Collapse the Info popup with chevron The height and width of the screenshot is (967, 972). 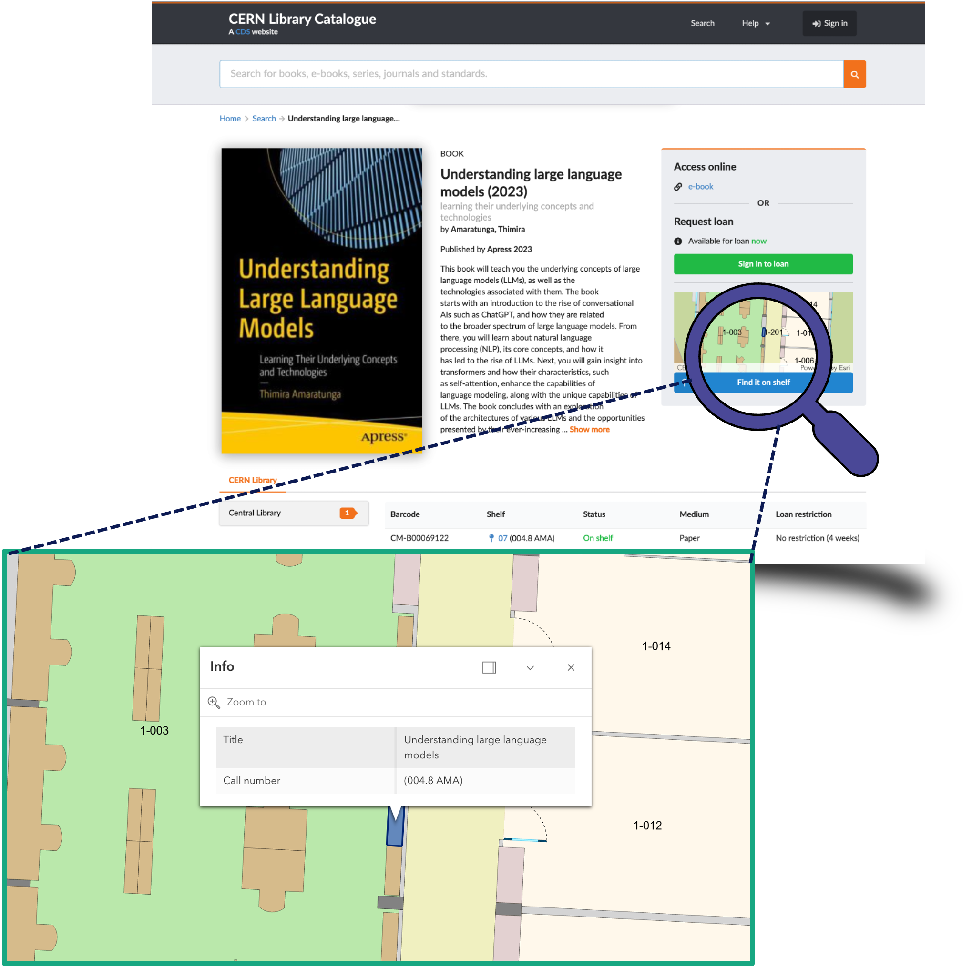click(x=530, y=667)
